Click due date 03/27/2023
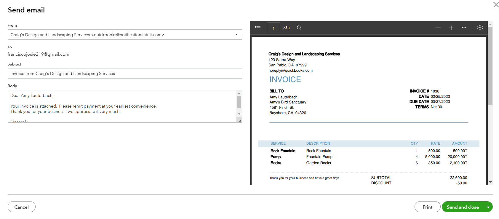Image resolution: width=499 pixels, height=219 pixels. [x=440, y=102]
